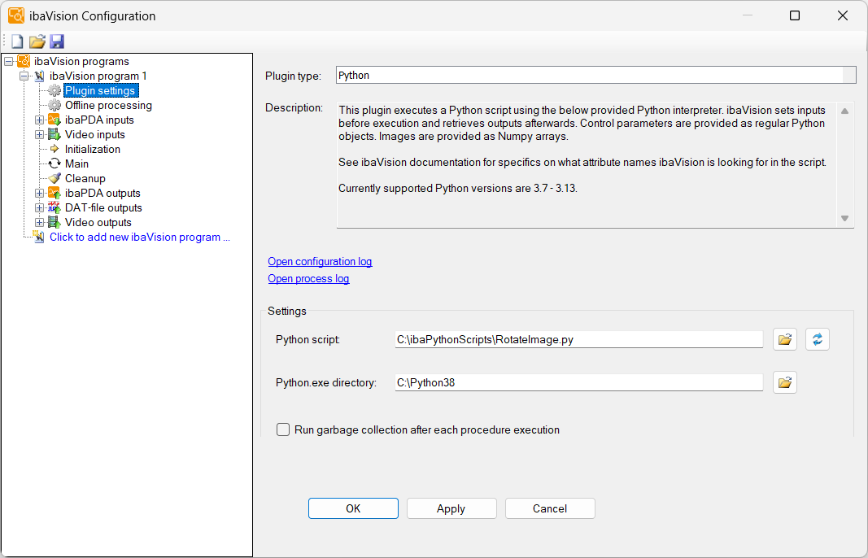Click the Apply button

coord(451,508)
